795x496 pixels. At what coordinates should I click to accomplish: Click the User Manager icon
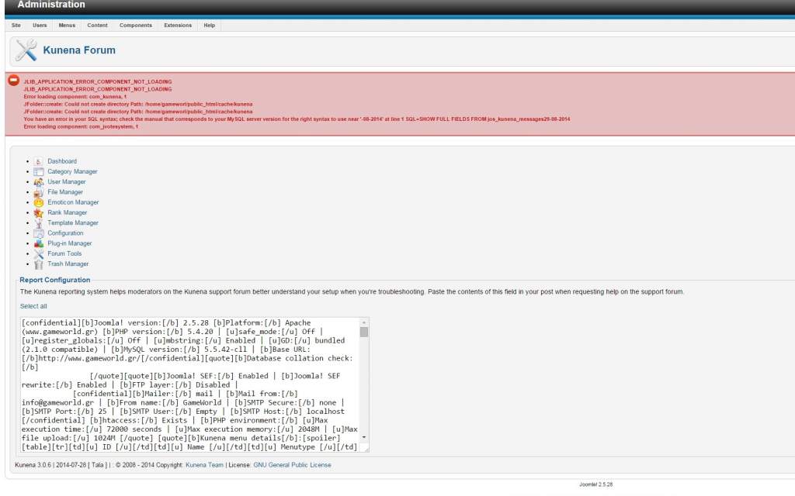(x=39, y=181)
